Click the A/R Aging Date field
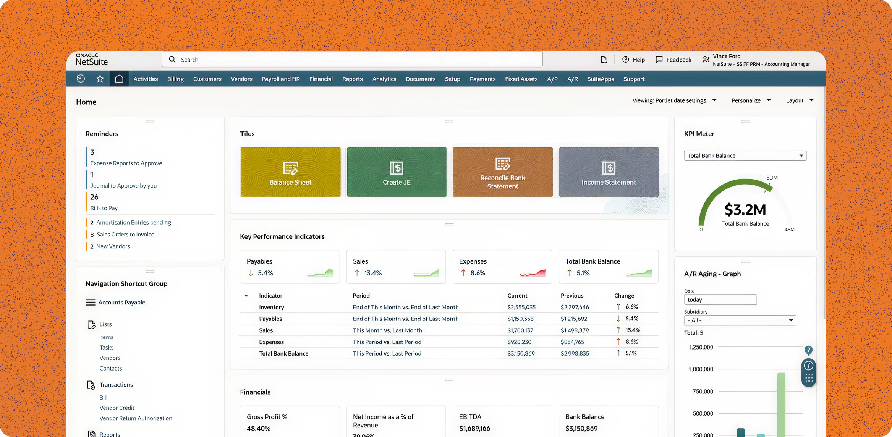The image size is (892, 437). click(x=720, y=300)
